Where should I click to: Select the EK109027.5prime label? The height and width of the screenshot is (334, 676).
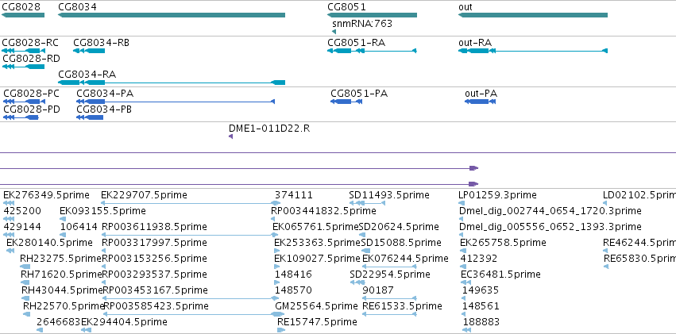(317, 259)
